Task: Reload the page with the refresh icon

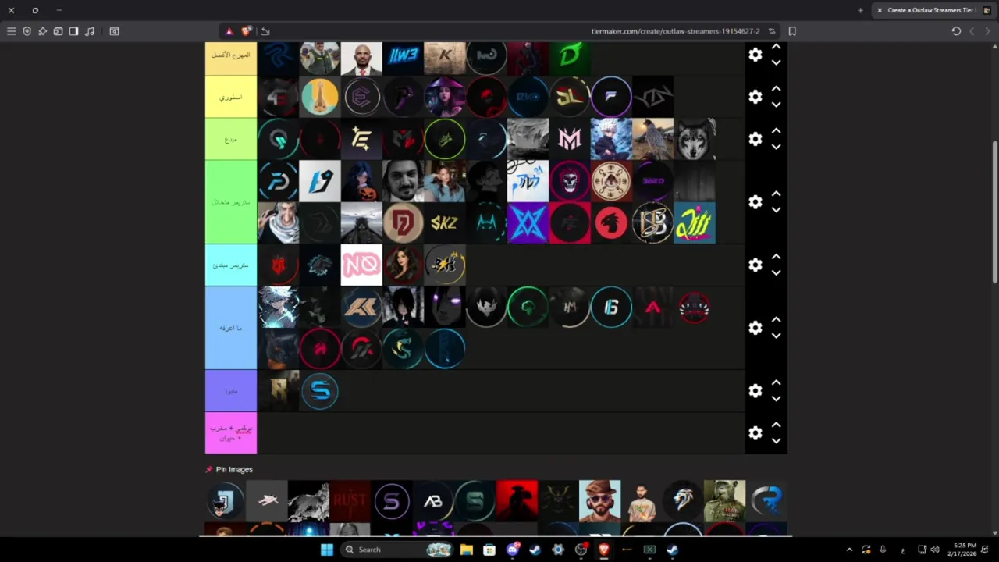Action: (956, 31)
